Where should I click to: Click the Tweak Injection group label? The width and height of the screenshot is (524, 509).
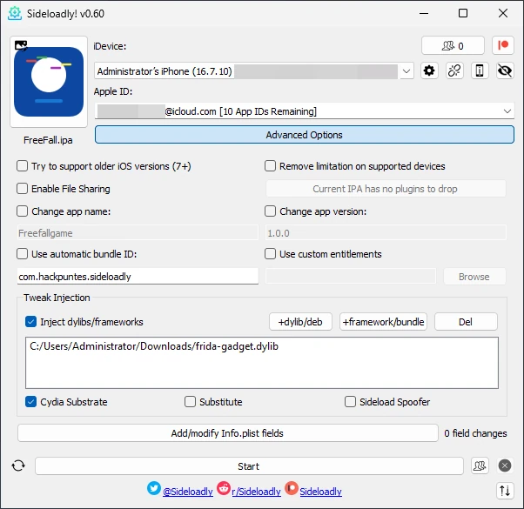[x=57, y=298]
